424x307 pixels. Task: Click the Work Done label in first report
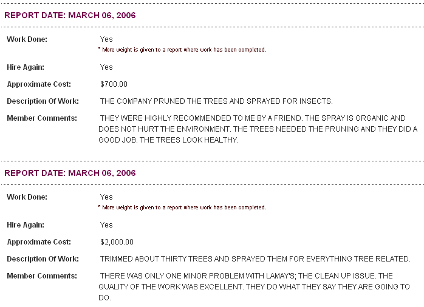(x=27, y=39)
